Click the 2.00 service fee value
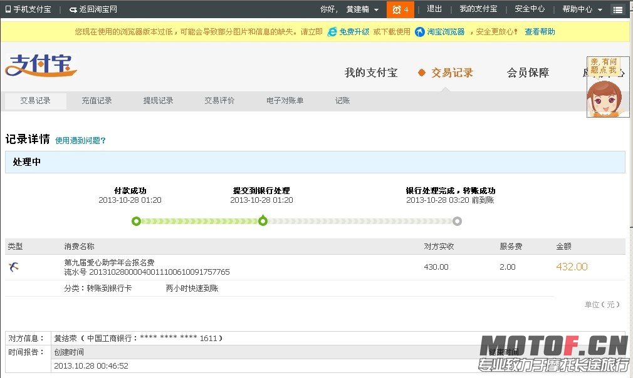 [x=508, y=267]
